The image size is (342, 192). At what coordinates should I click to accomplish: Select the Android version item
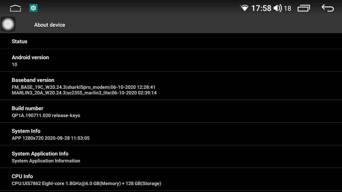click(171, 61)
